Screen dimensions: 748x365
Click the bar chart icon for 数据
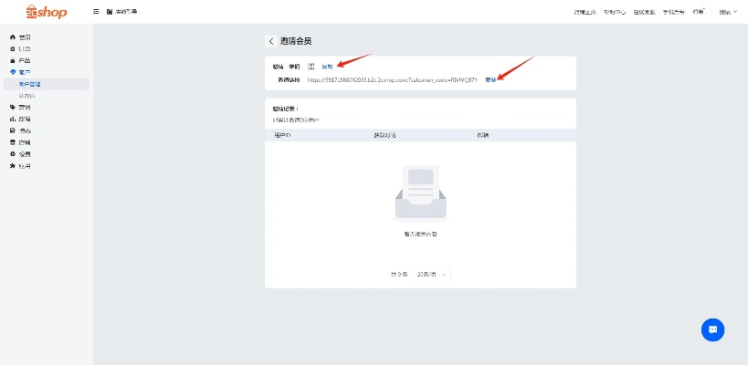tap(13, 119)
